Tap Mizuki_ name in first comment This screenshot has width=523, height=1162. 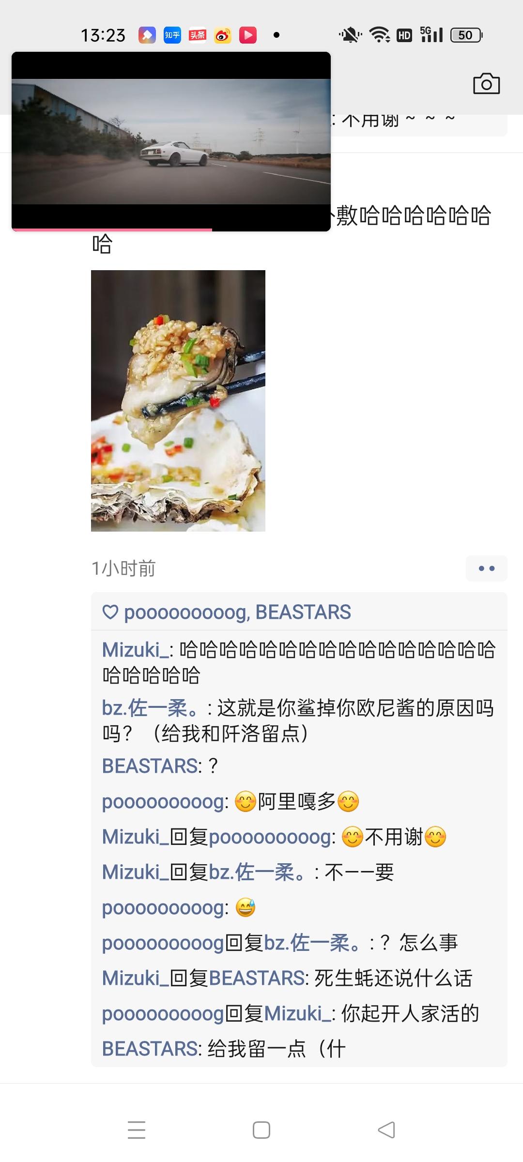coord(135,650)
